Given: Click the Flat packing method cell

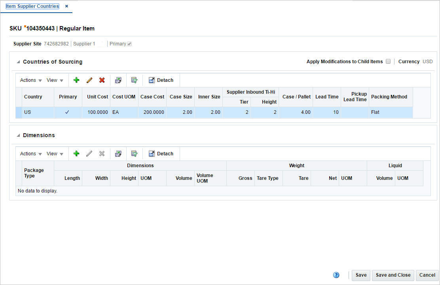Looking at the screenshot, I should tap(391, 112).
